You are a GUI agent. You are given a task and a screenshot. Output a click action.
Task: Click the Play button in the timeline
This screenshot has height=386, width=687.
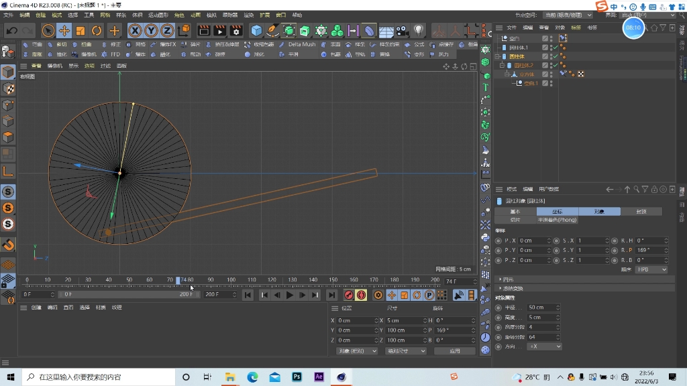(288, 294)
